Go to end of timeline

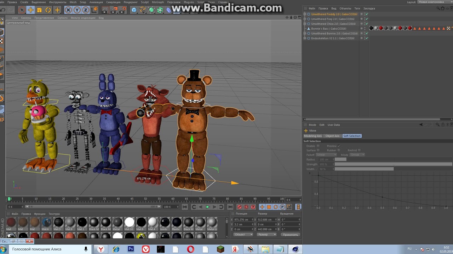point(230,207)
